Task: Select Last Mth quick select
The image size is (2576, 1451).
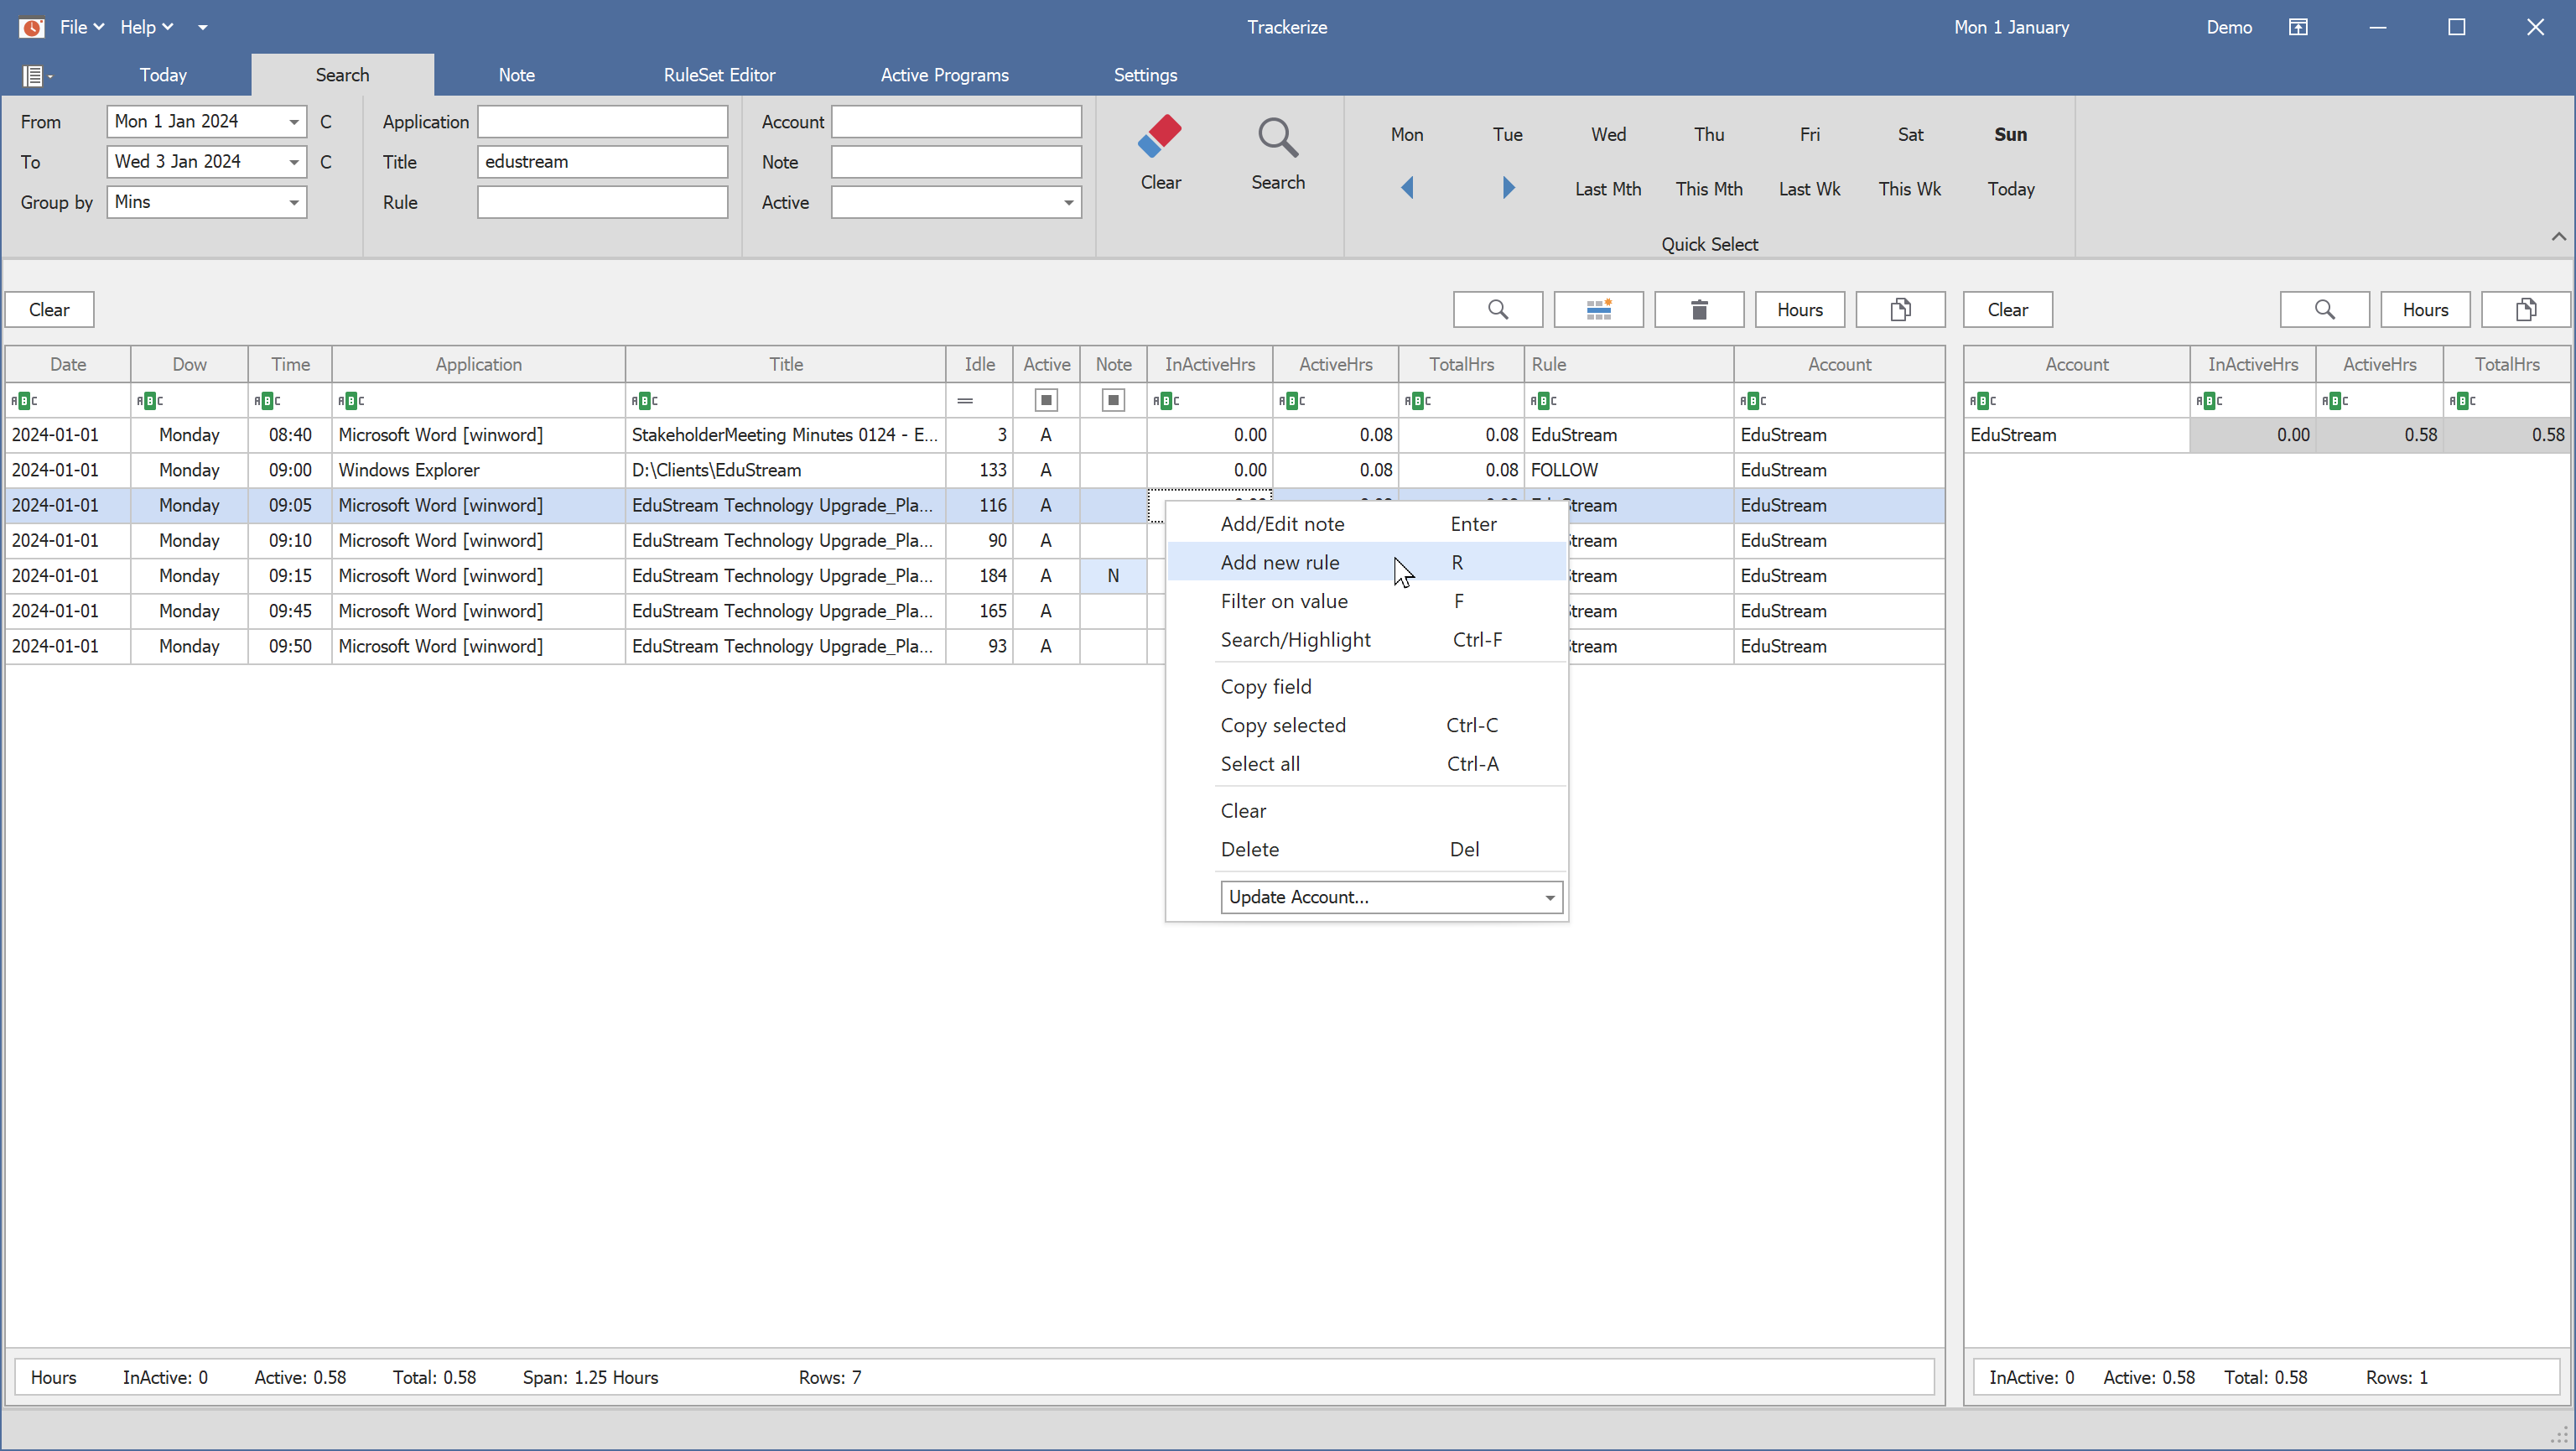Action: [x=1607, y=189]
